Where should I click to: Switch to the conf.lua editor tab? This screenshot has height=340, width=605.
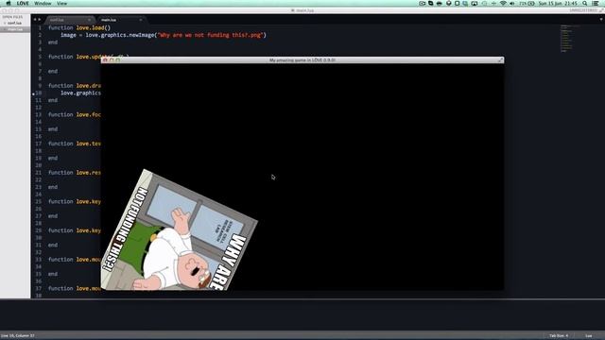tap(69, 20)
